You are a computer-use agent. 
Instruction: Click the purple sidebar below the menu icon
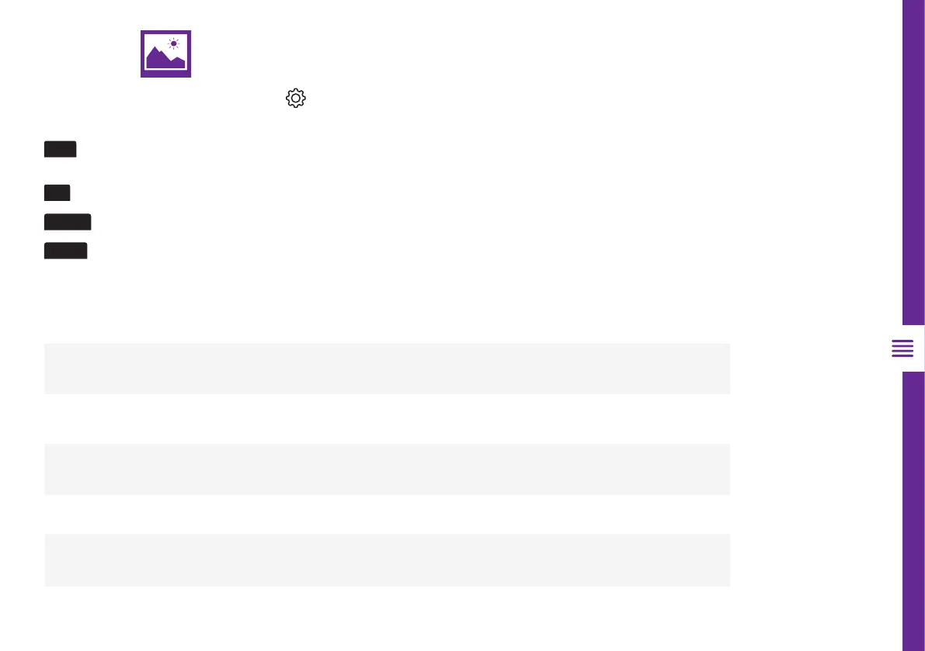[x=913, y=512]
